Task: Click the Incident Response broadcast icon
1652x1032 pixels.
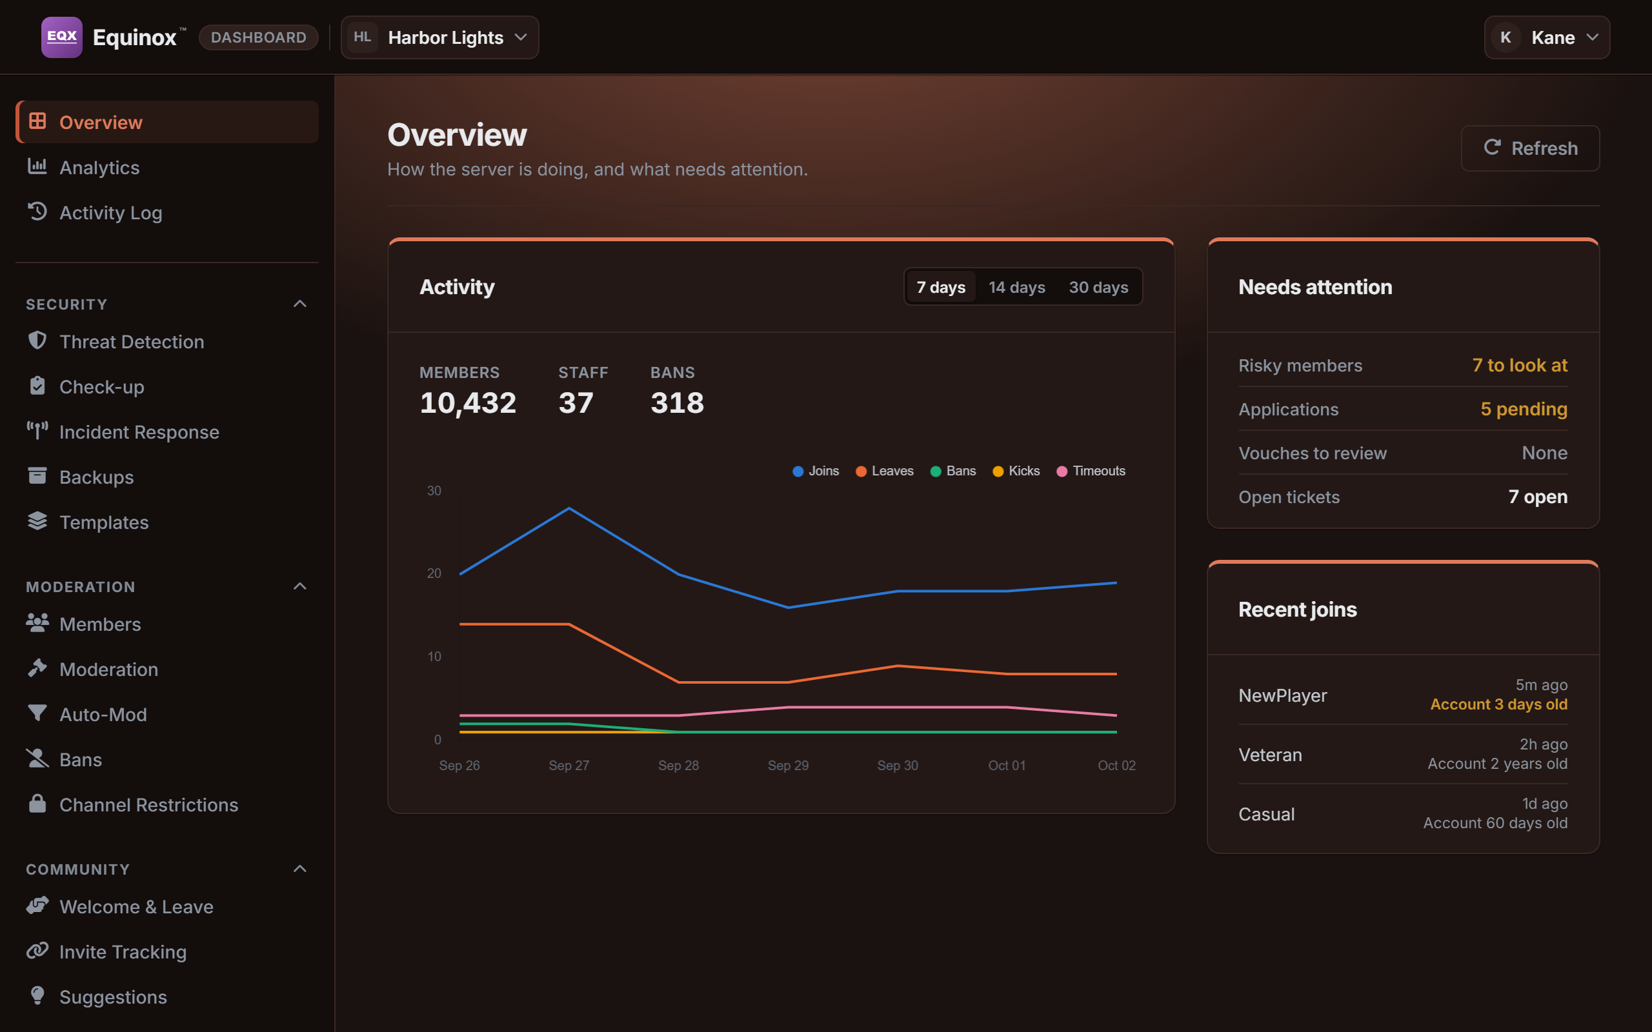Action: [37, 431]
